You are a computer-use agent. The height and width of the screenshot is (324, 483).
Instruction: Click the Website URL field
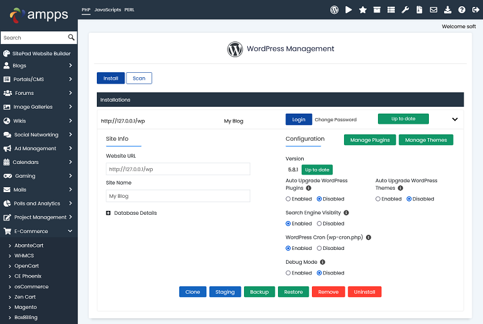point(178,169)
